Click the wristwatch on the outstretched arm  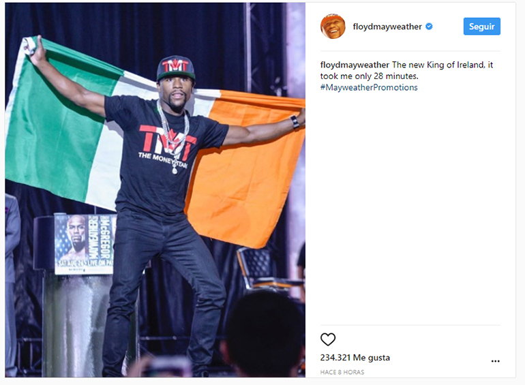[295, 122]
